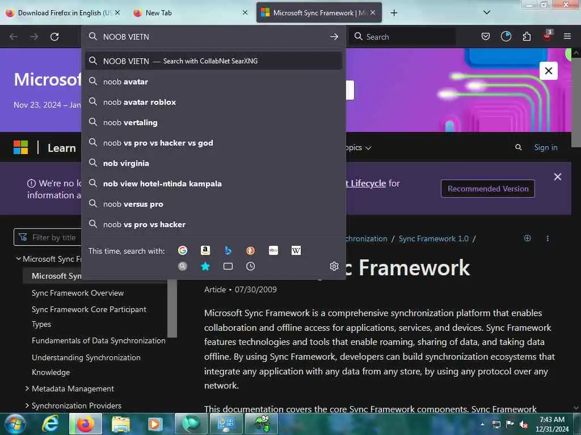Click the Recommended Version button
Viewport: 581px width, 435px height.
487,189
